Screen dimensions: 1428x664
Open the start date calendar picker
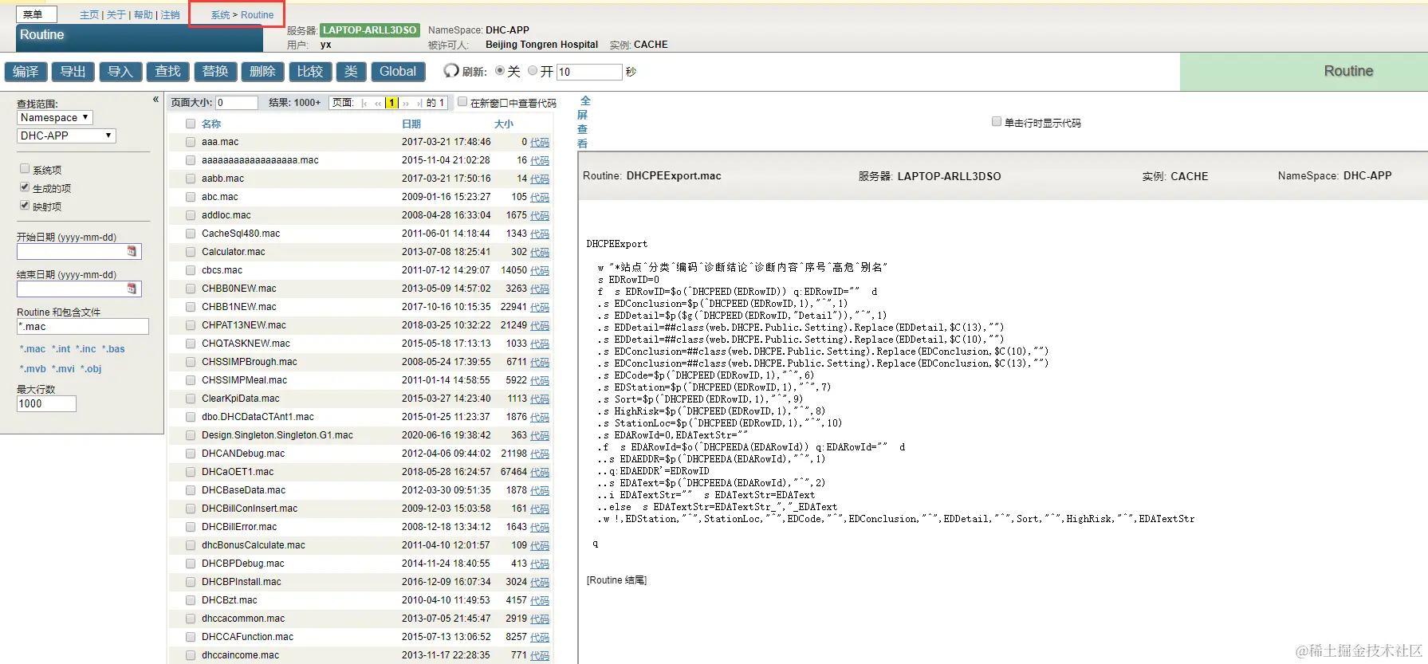[x=132, y=251]
